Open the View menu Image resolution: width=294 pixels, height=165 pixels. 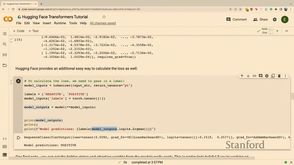click(36, 23)
